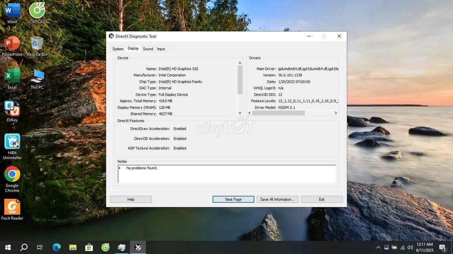This screenshot has width=453, height=254.
Task: Click the Exit button
Action: point(322,199)
